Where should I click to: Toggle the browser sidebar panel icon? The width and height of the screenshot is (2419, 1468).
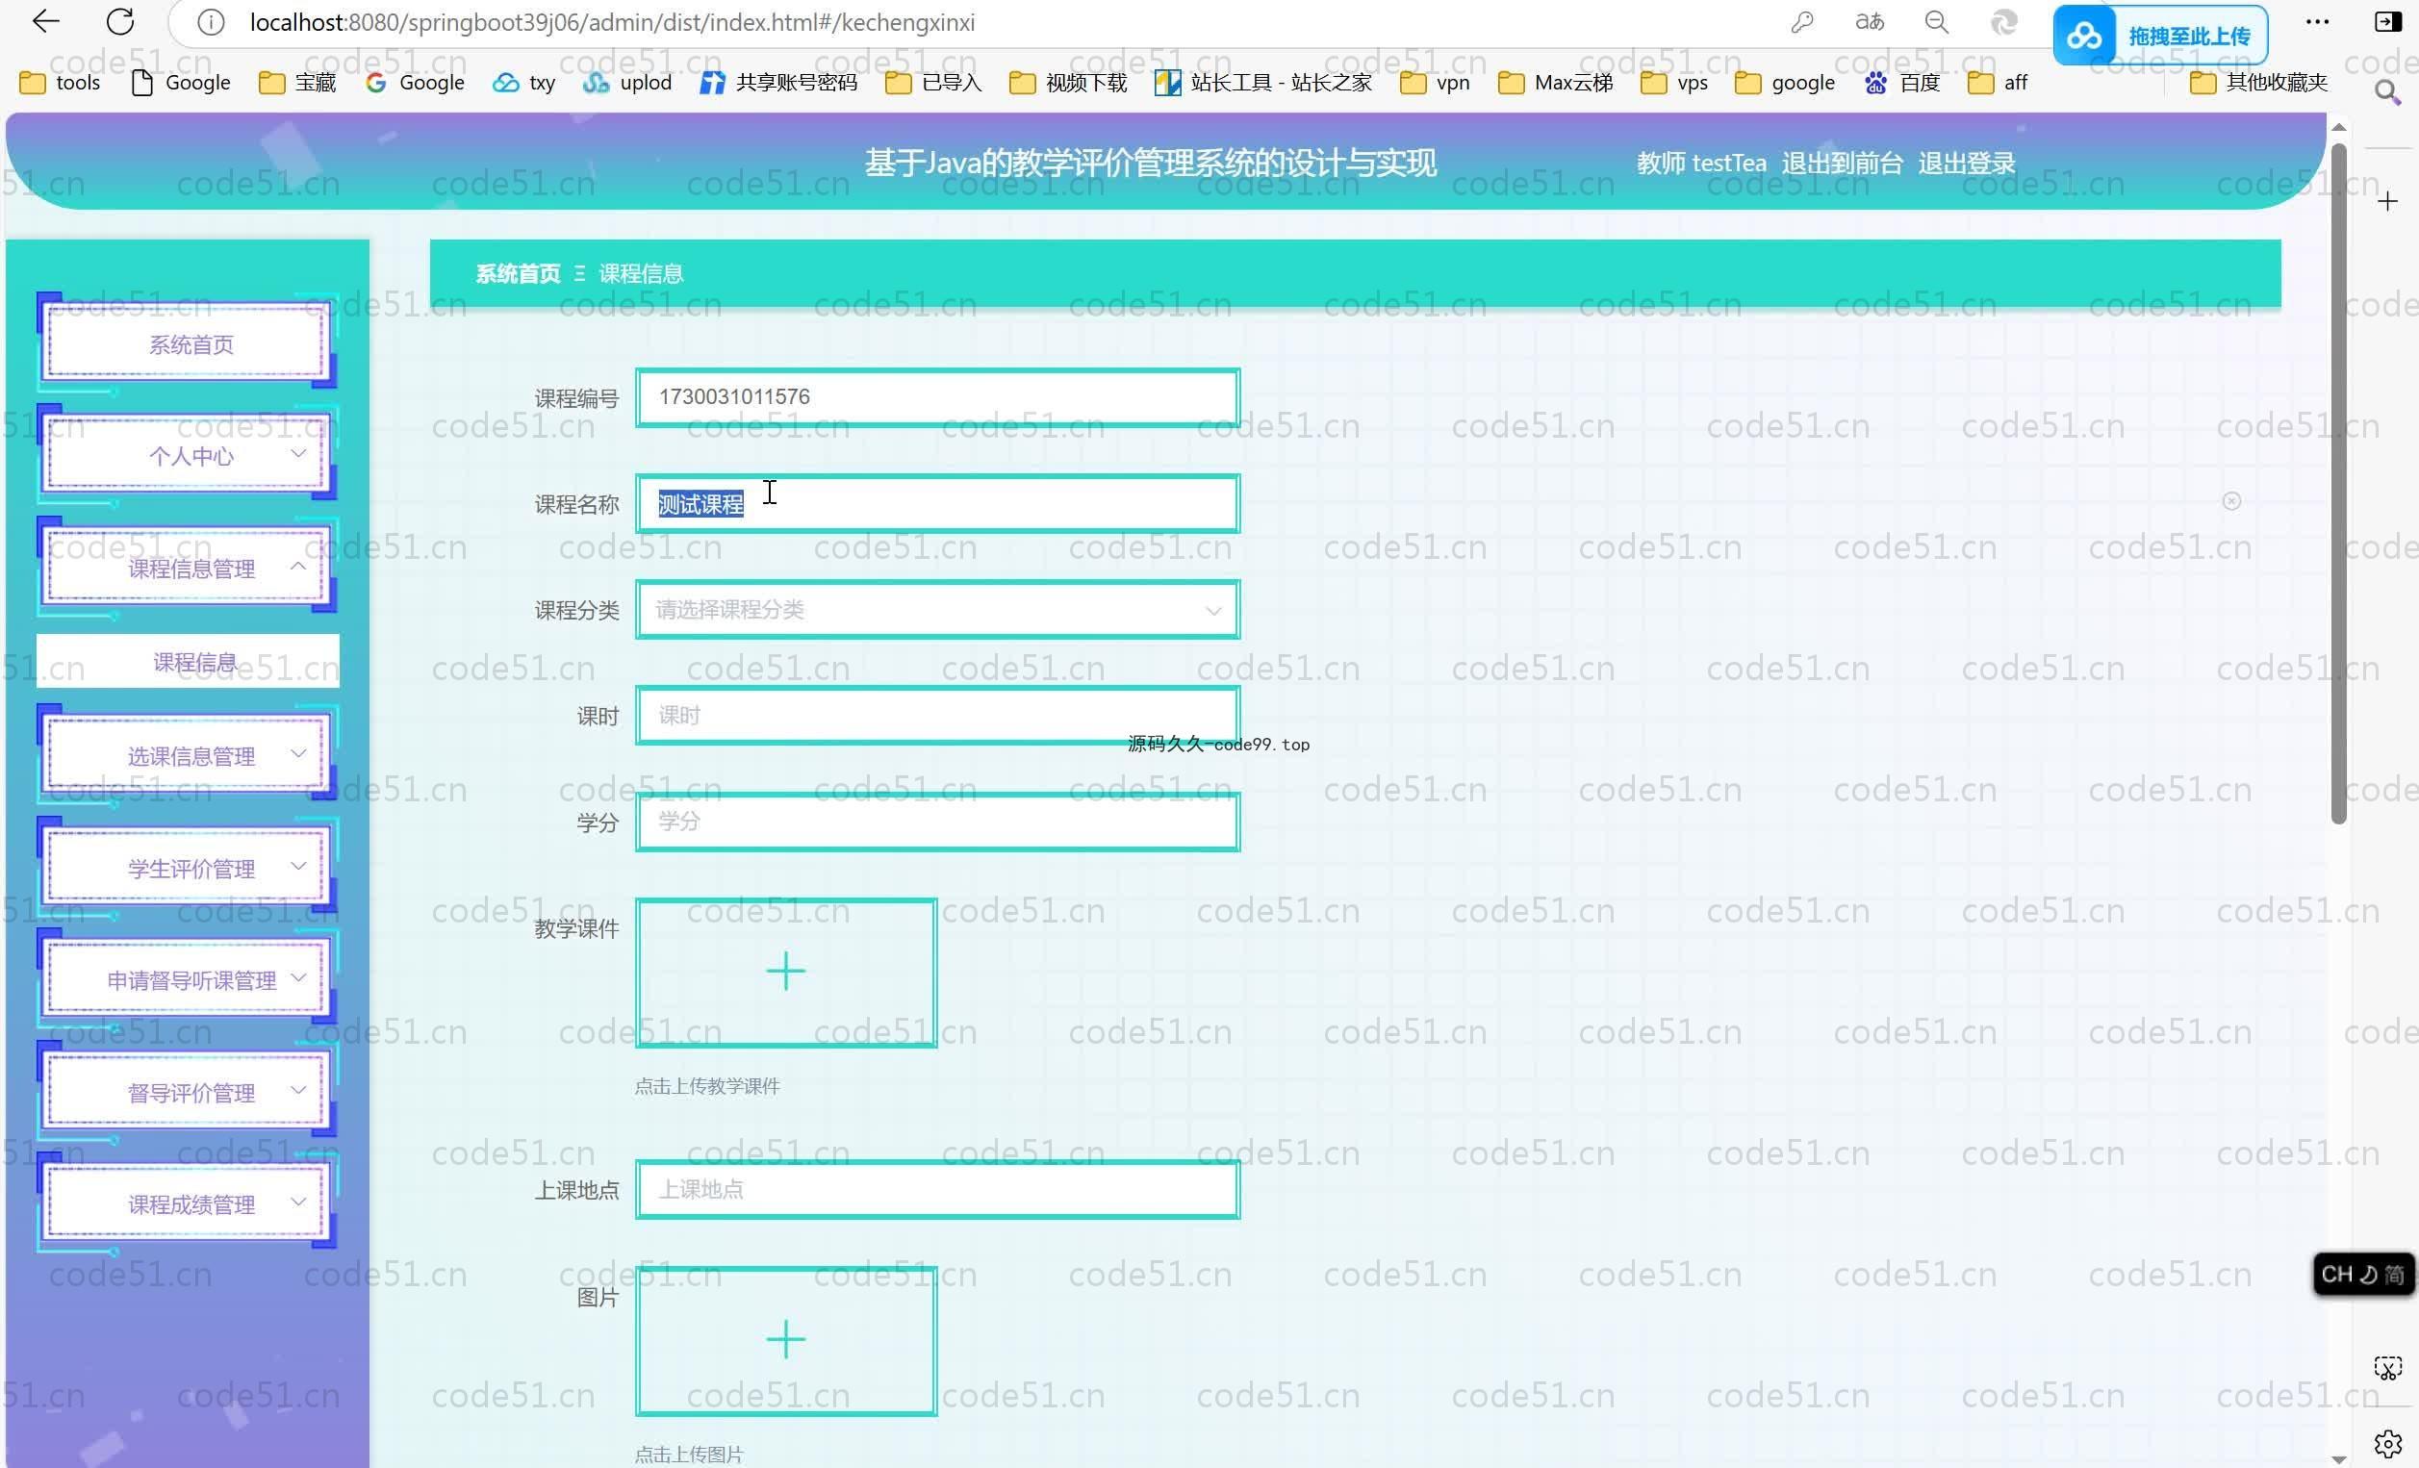(2387, 21)
